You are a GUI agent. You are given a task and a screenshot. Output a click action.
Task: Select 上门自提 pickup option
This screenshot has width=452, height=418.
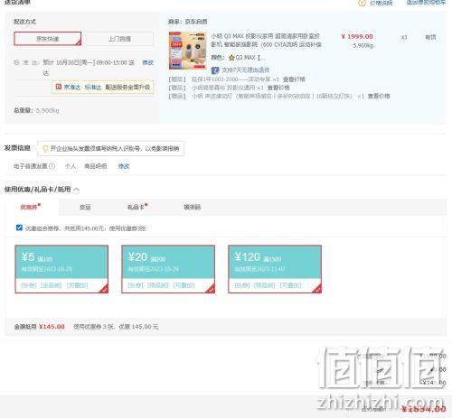click(x=119, y=39)
